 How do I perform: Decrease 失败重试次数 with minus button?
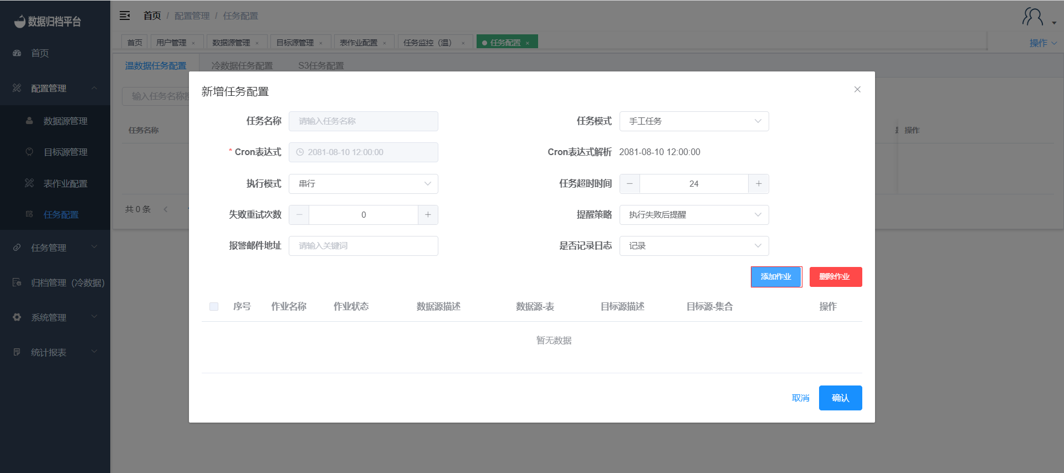[299, 215]
